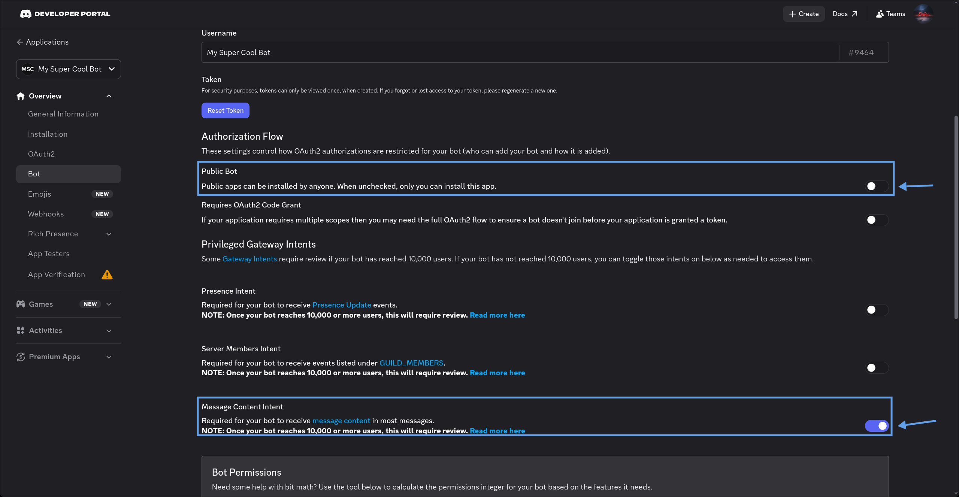Click the MSC app avatar icon
The width and height of the screenshot is (959, 497).
28,69
